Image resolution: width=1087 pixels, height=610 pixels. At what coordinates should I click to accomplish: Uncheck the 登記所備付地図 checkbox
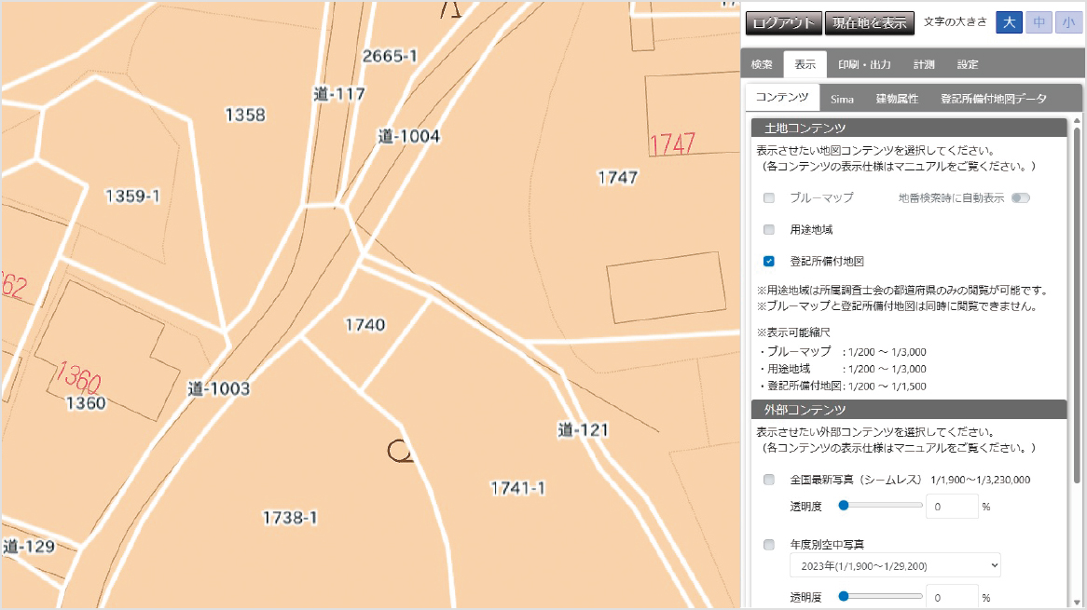(x=768, y=261)
